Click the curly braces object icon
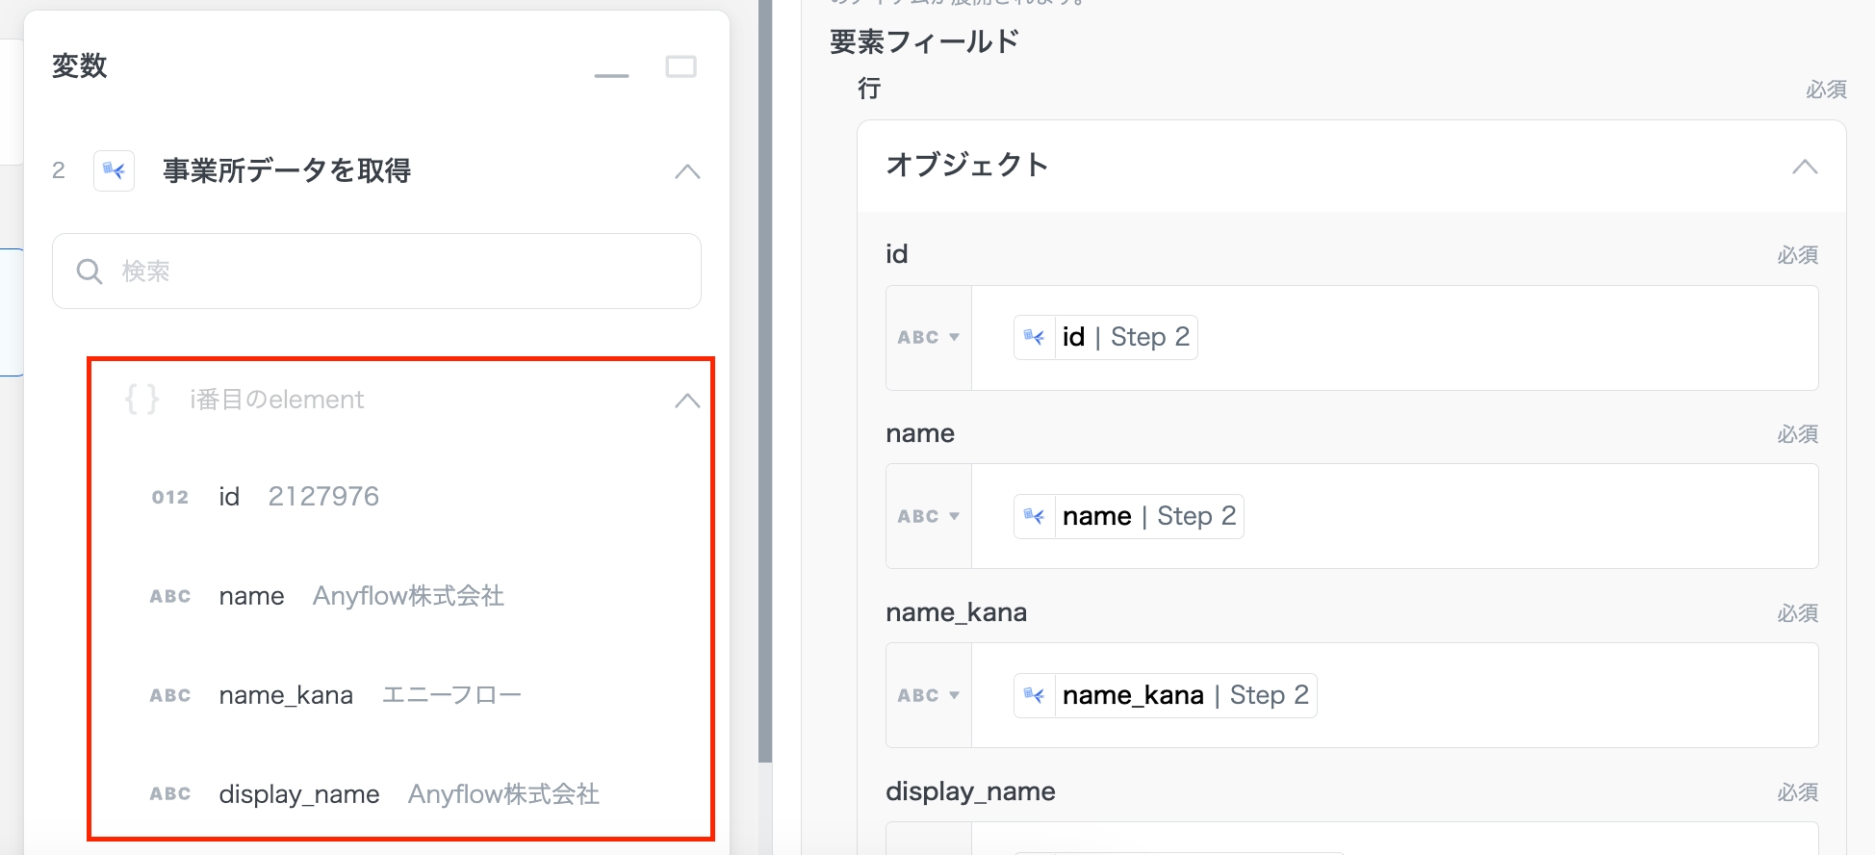 (141, 399)
